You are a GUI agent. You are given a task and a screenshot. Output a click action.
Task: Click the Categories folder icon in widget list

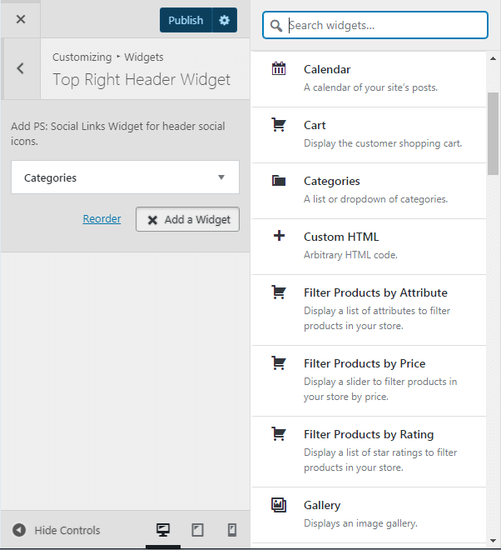coord(279,180)
